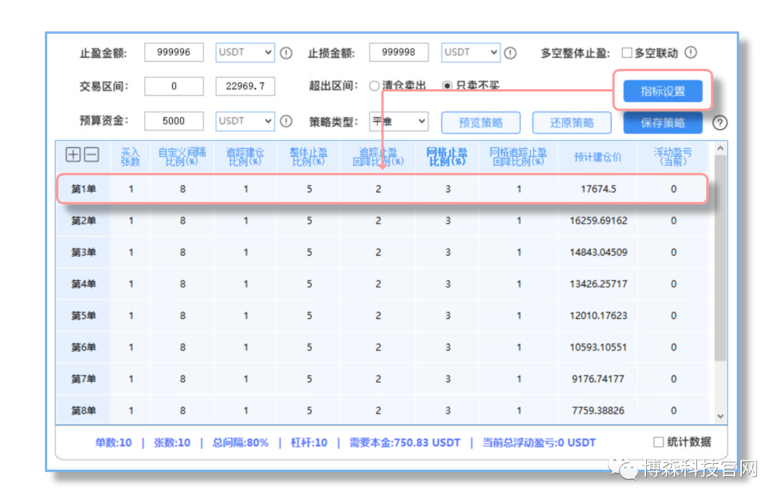Image resolution: width=784 pixels, height=503 pixels.
Task: Select the 第8单 row label
Action: pyautogui.click(x=83, y=411)
